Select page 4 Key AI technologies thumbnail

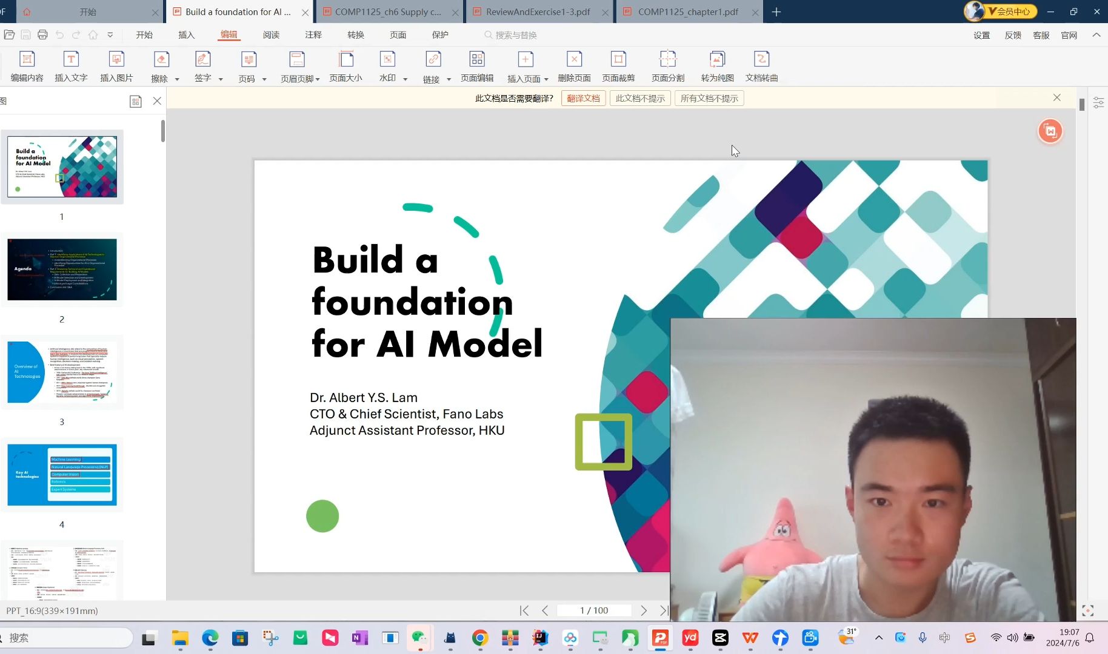[x=62, y=475]
